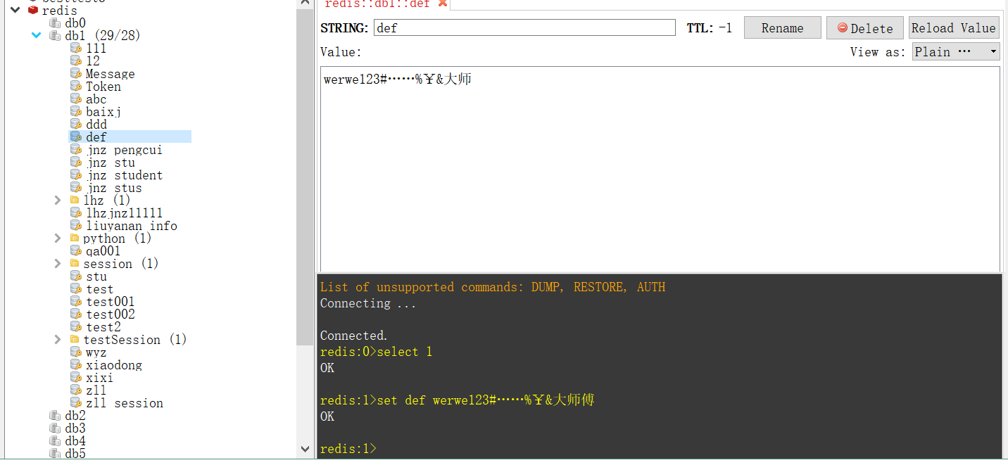The image size is (1008, 465).
Task: Collapse the db1 database node
Action: [x=36, y=35]
